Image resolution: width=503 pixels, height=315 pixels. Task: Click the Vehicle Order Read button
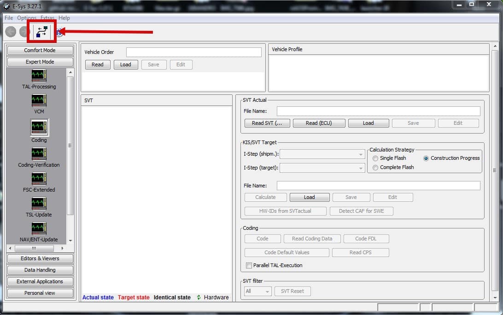click(98, 64)
